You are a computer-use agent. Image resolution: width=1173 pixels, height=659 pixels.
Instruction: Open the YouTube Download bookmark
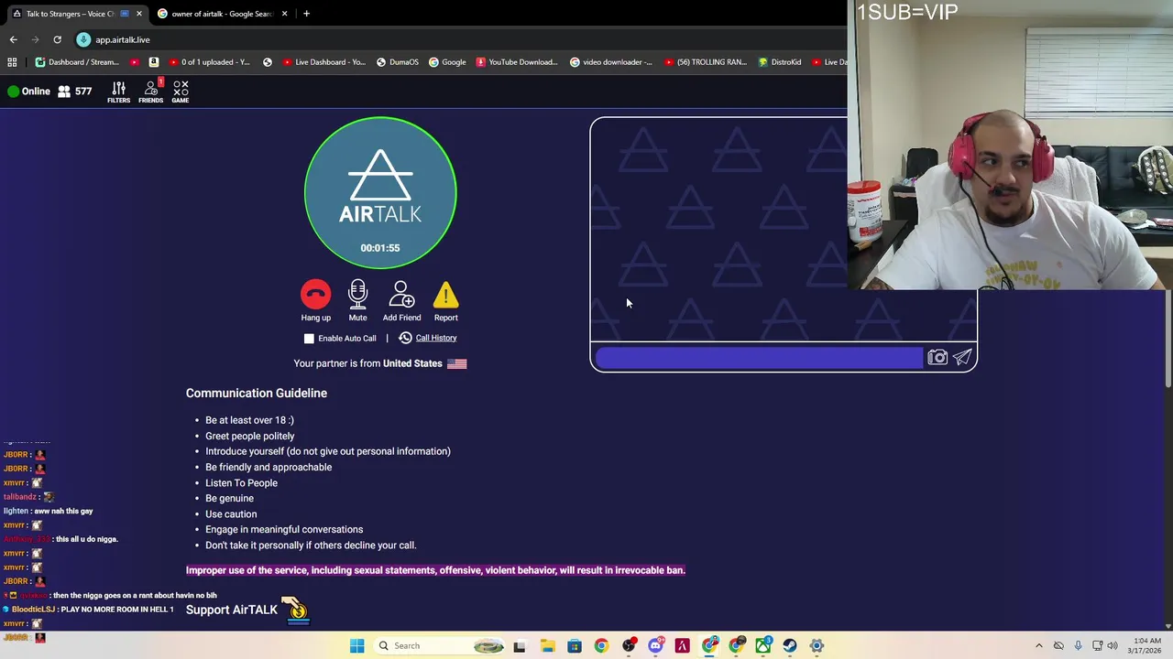click(518, 62)
